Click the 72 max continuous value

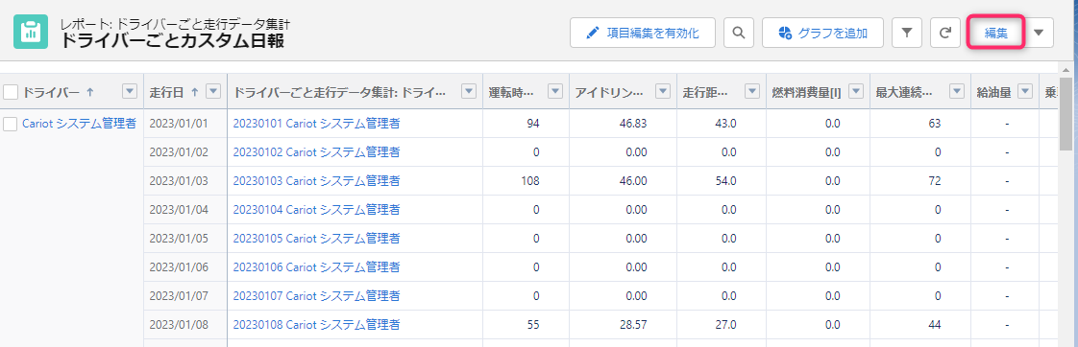(x=934, y=181)
